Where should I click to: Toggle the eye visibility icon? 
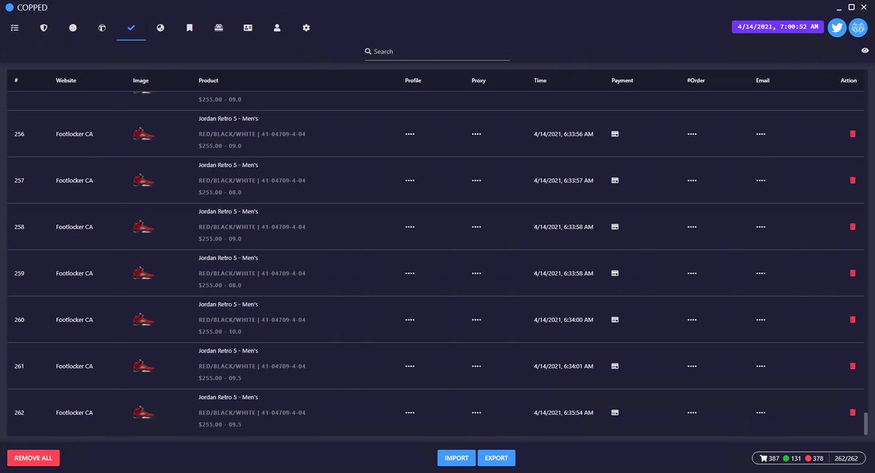(x=865, y=51)
